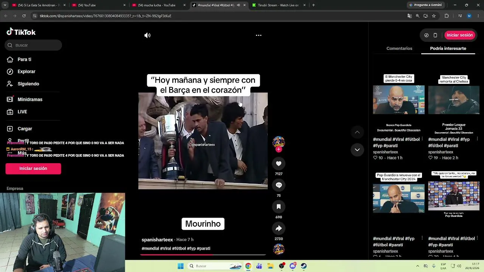Go back in Chrome history
The height and width of the screenshot is (272, 484).
(x=6, y=16)
